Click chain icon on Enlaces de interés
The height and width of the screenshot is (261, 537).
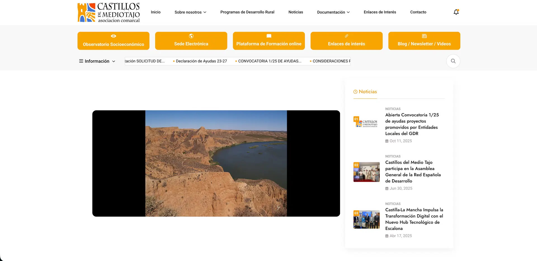346,36
